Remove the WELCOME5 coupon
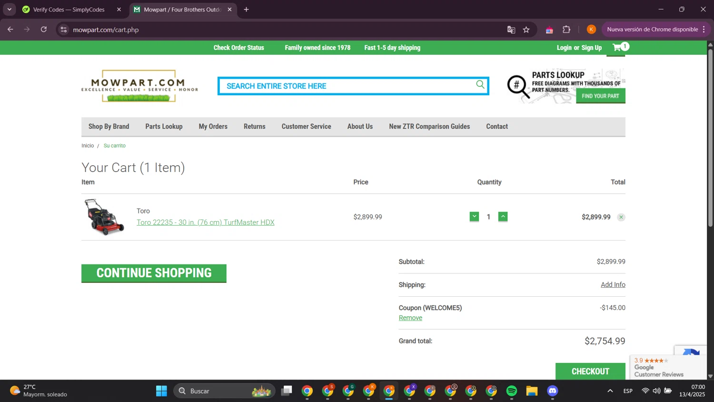Viewport: 714px width, 402px height. pos(410,318)
